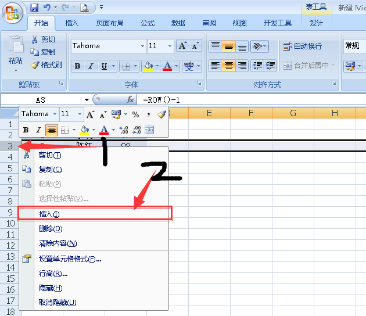Increase font size in ribbon
Viewport: 366px width, 316px height.
point(182,46)
